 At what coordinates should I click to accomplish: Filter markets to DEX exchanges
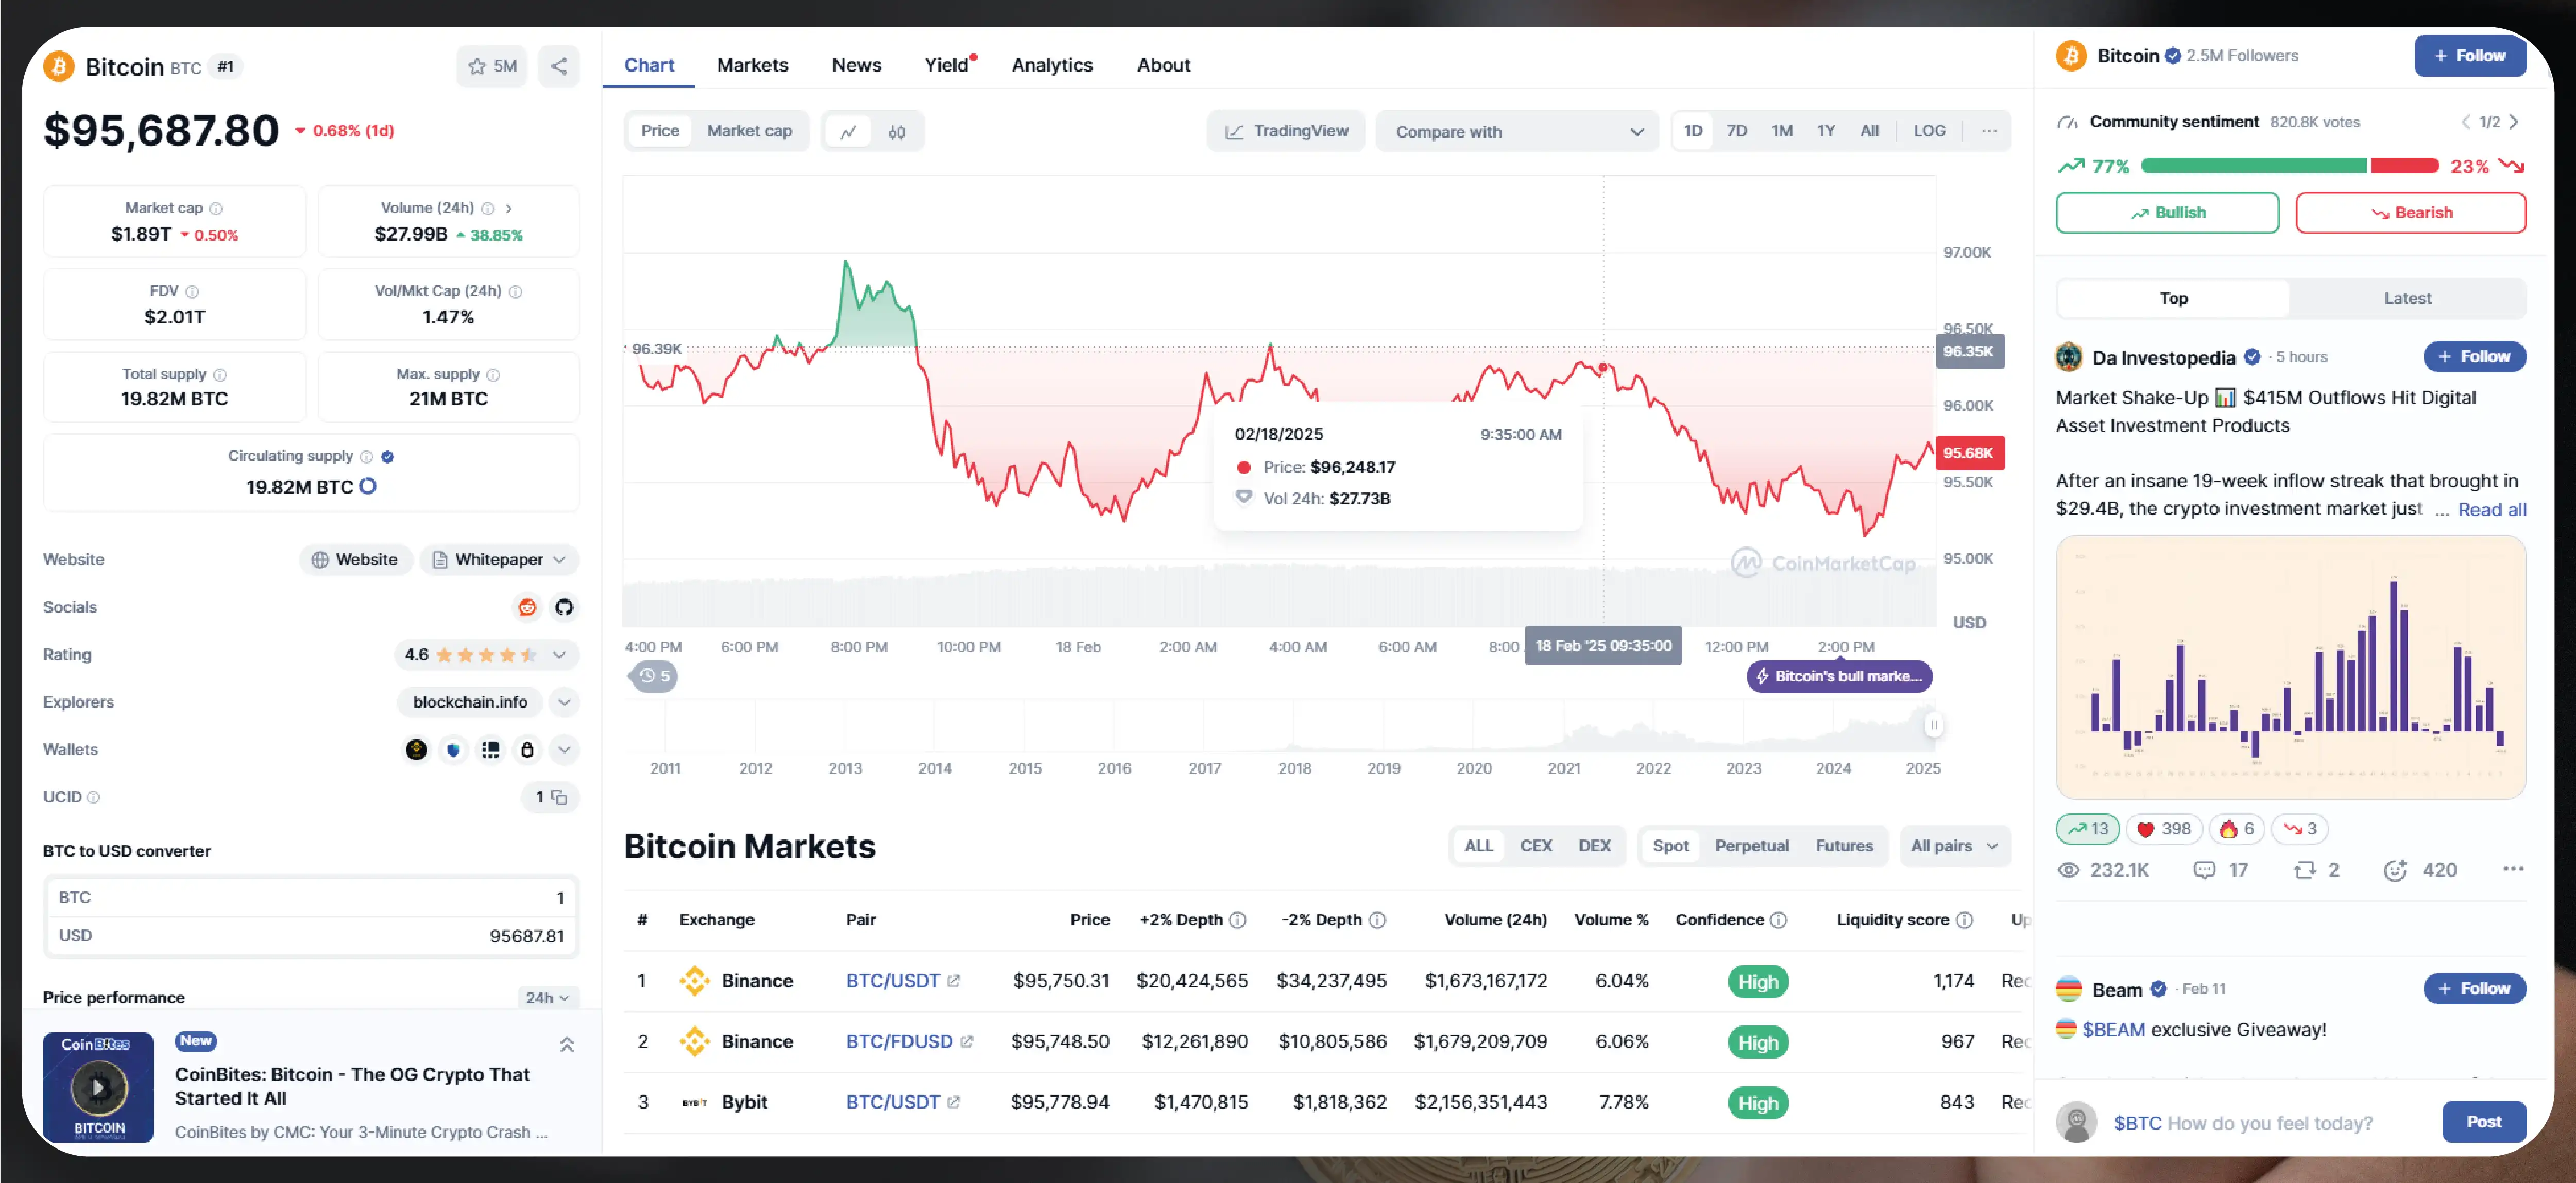pyautogui.click(x=1594, y=846)
